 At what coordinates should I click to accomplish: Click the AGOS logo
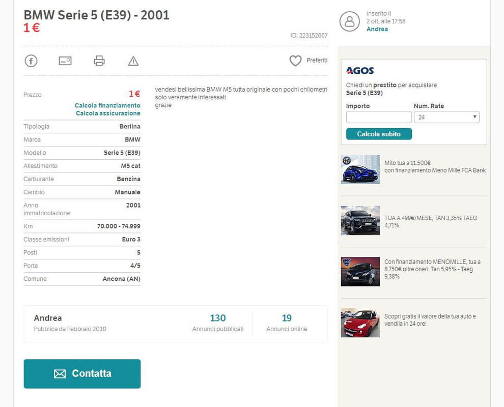pos(360,71)
